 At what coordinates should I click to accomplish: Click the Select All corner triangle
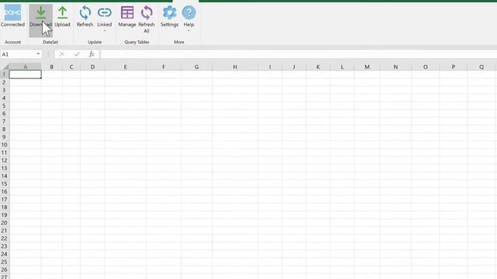[5, 67]
